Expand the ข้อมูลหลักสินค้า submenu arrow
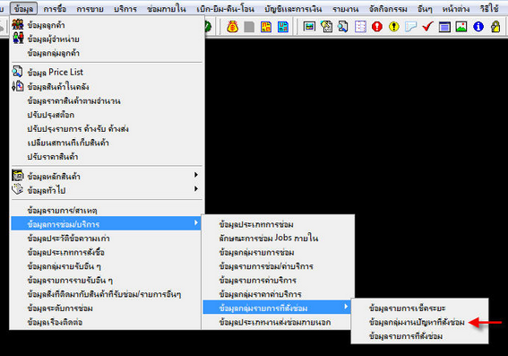Screen dimensions: 508x356 pyautogui.click(x=195, y=175)
